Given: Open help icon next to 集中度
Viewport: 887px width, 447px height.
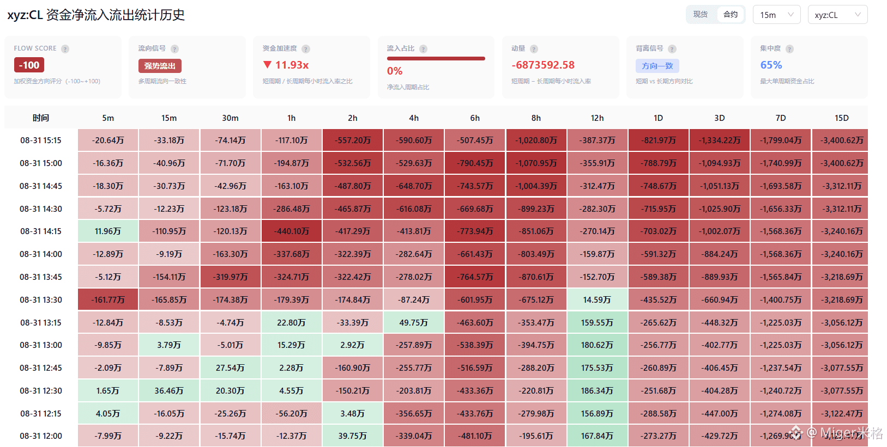Looking at the screenshot, I should point(789,49).
